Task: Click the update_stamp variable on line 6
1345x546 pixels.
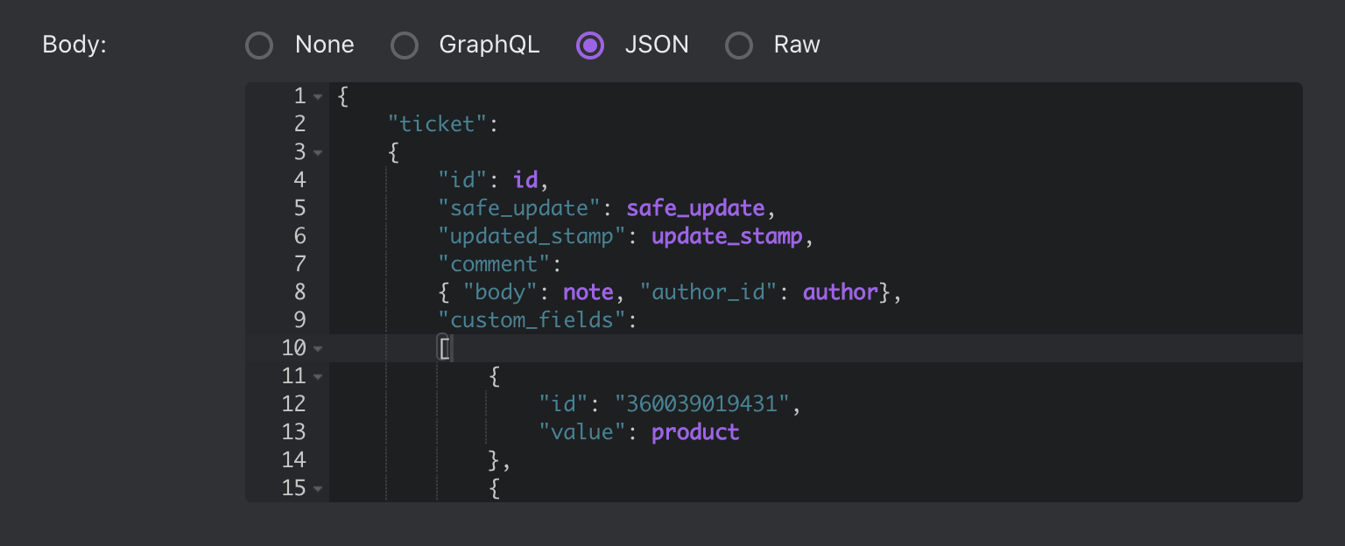Action: pos(727,236)
